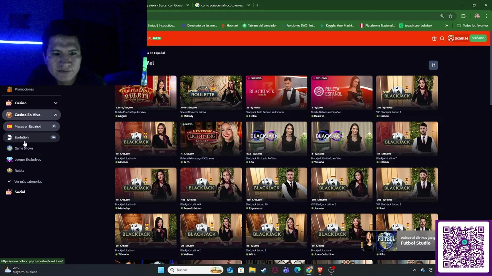
Task: Open the Social section in sidebar
Action: pos(20,192)
